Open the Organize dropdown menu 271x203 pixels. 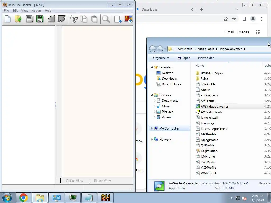click(161, 58)
